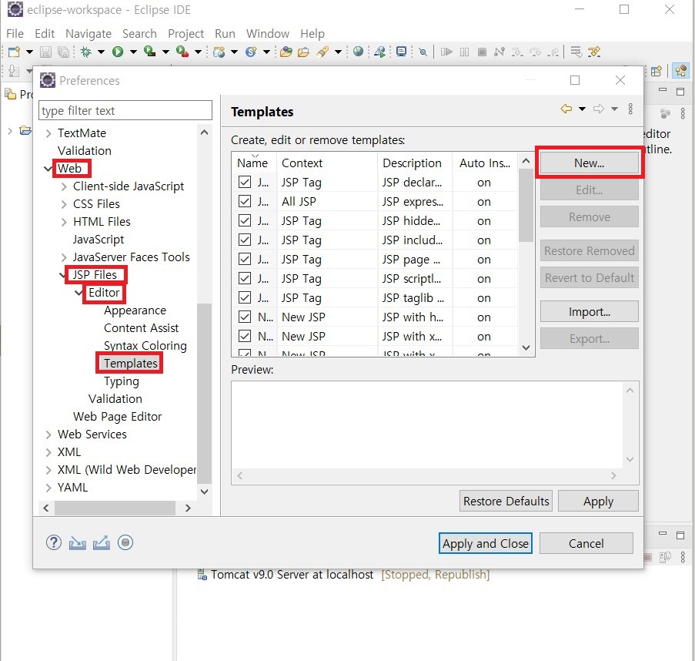Expand JavaServer Faces Tools node
The height and width of the screenshot is (661, 695).
point(64,257)
